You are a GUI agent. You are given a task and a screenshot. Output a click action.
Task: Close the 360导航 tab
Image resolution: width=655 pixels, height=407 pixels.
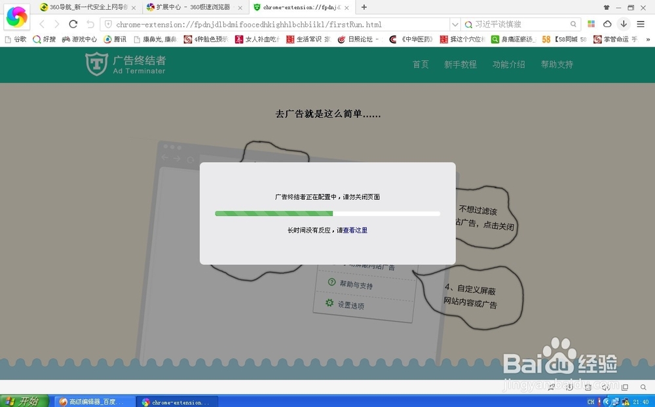(x=133, y=7)
